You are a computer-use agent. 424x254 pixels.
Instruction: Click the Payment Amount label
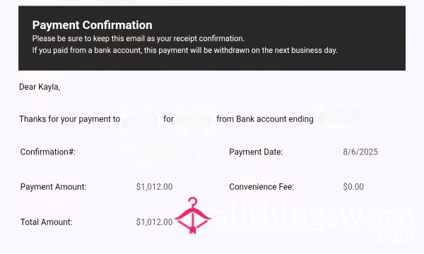pos(53,187)
